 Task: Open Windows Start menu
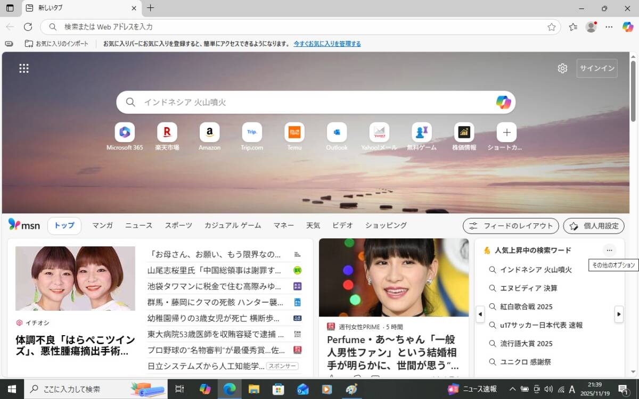coord(11,389)
